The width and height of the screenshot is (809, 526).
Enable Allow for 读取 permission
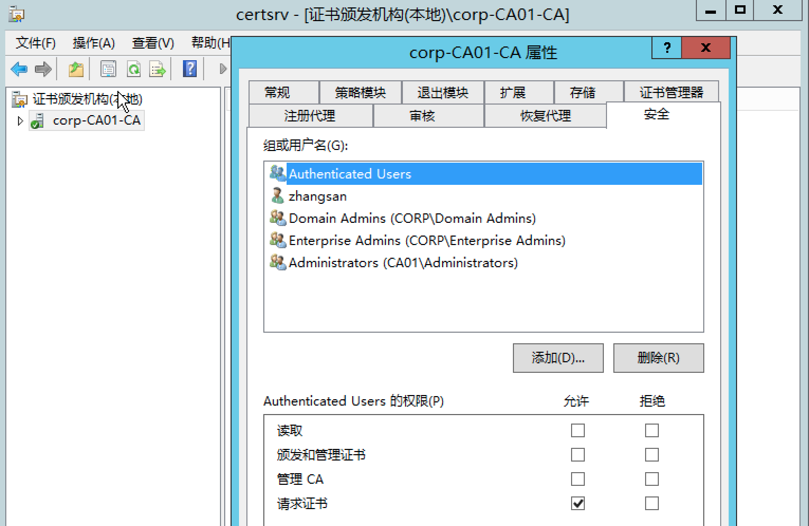click(578, 430)
